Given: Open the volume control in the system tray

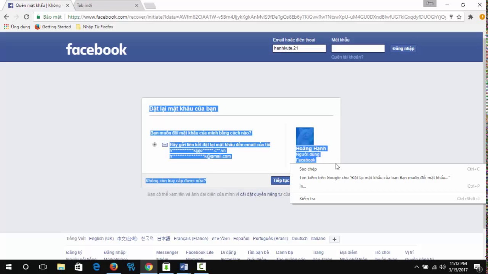Looking at the screenshot, I should pos(442,267).
